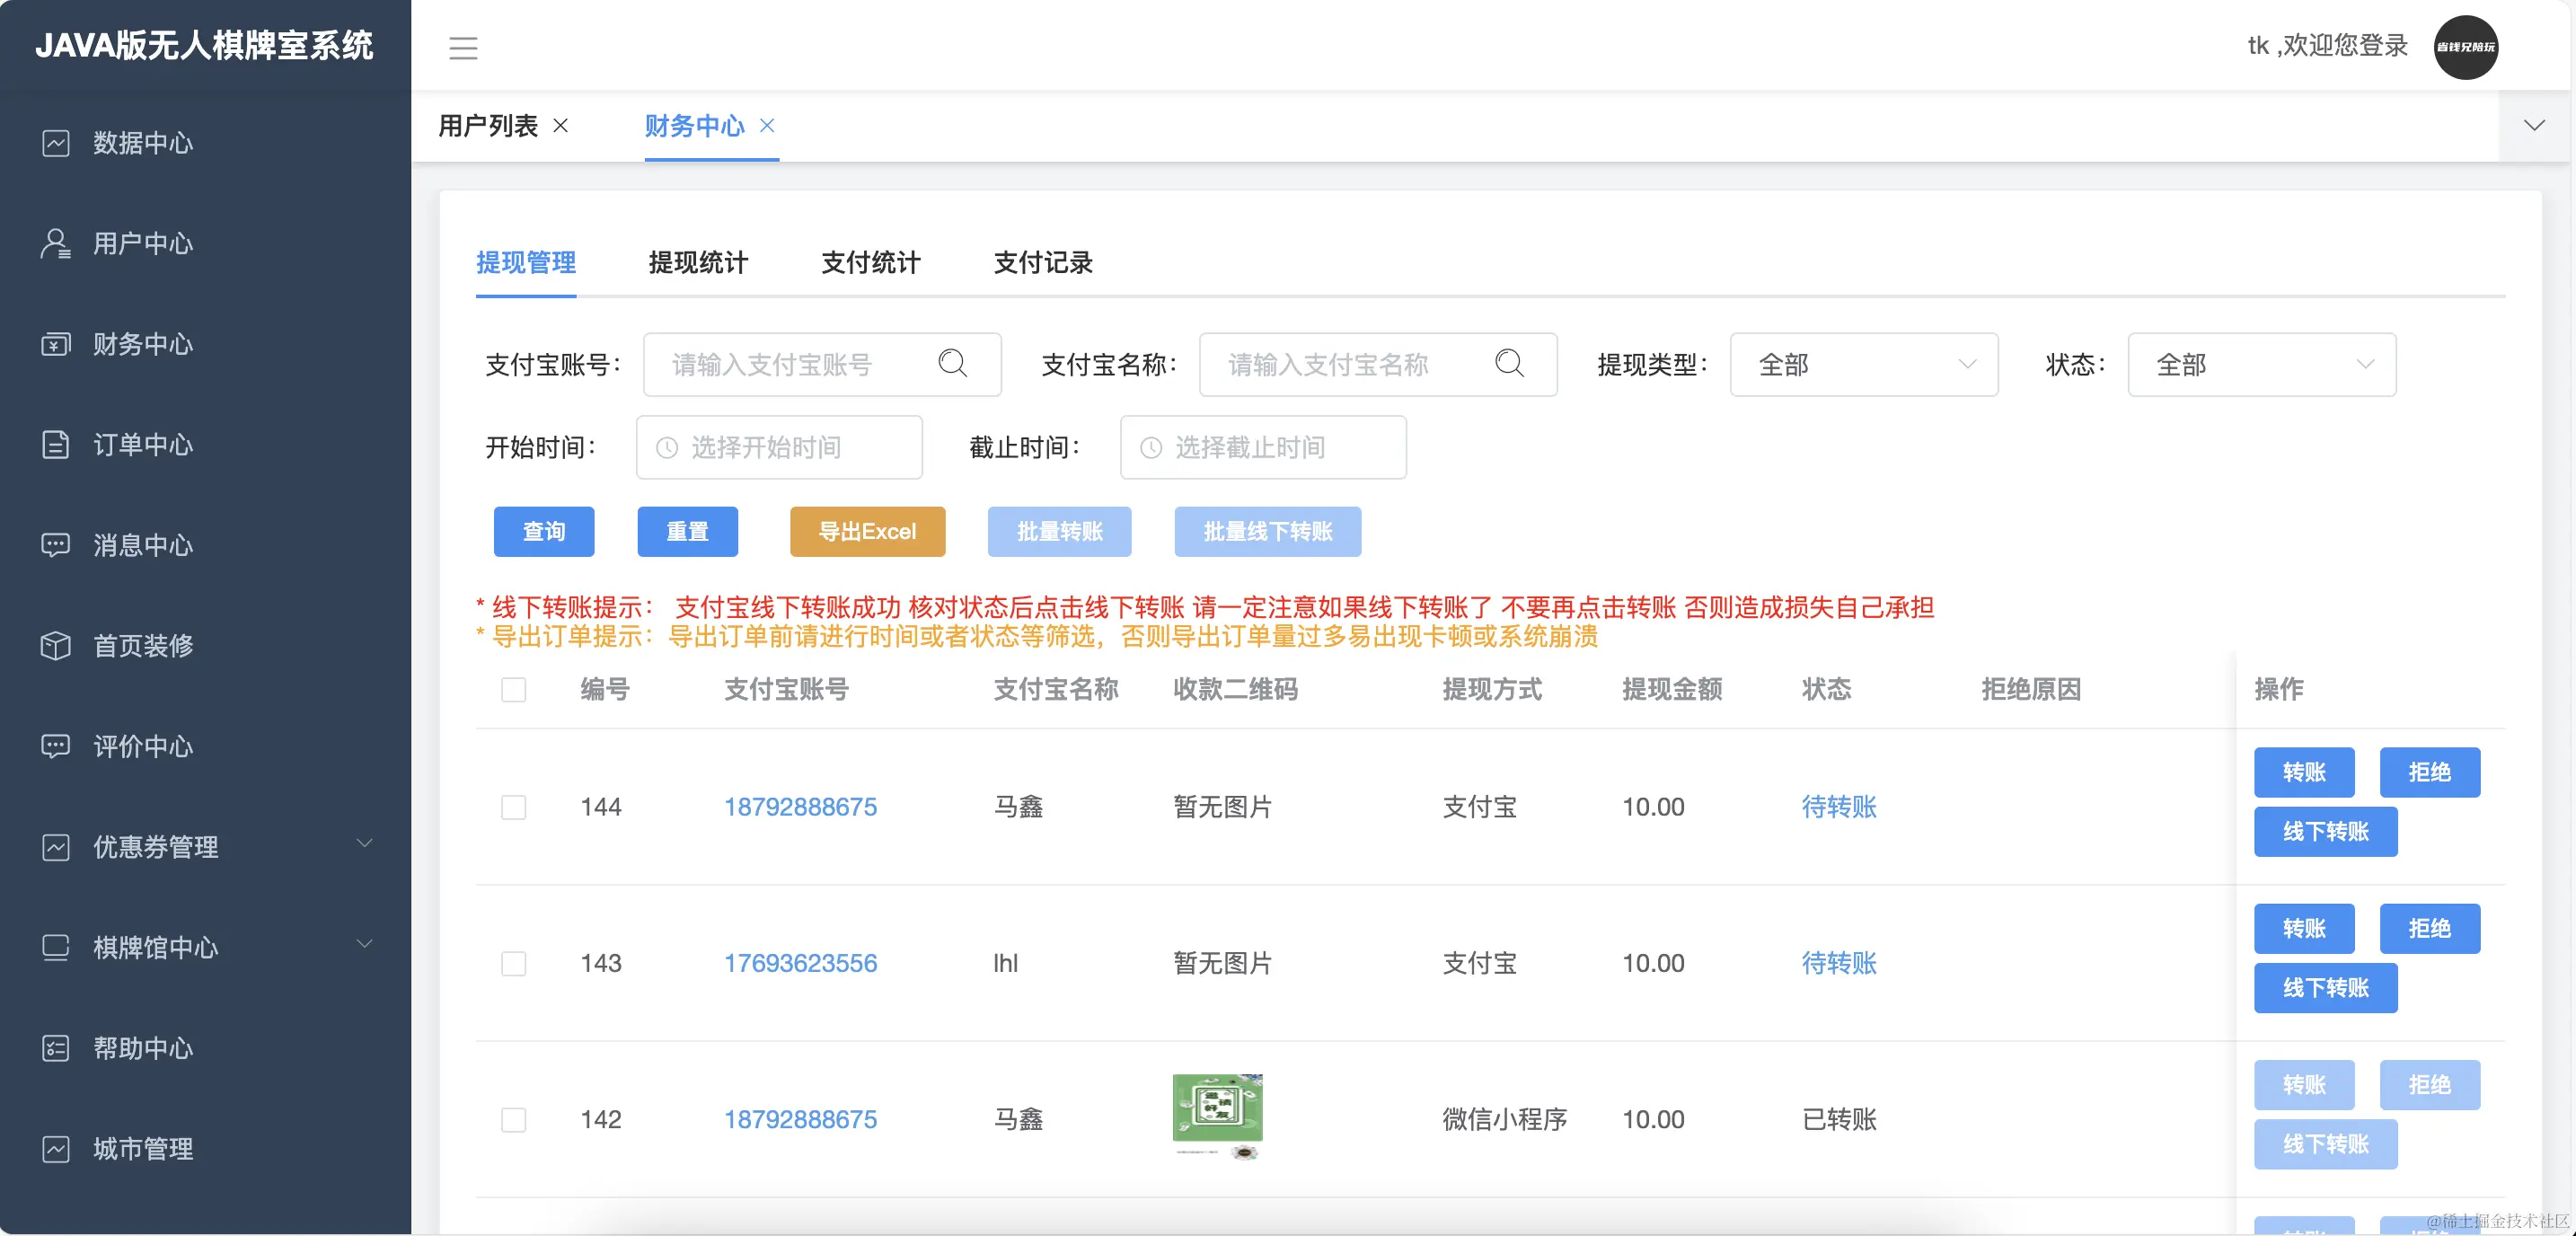This screenshot has height=1236, width=2576.
Task: Open the 消息中心 sidebar icon
Action: 57,545
